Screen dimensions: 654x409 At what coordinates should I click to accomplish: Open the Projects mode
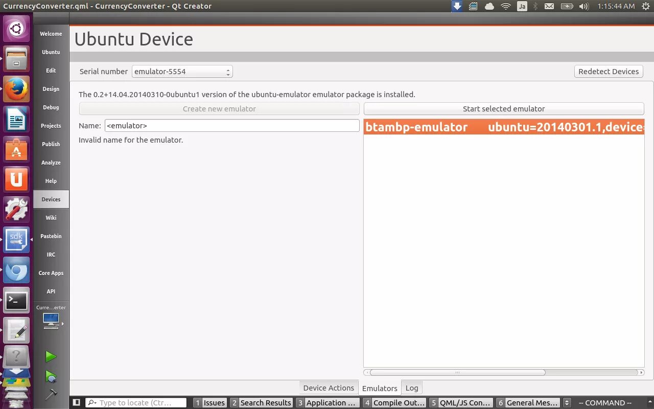pyautogui.click(x=51, y=126)
